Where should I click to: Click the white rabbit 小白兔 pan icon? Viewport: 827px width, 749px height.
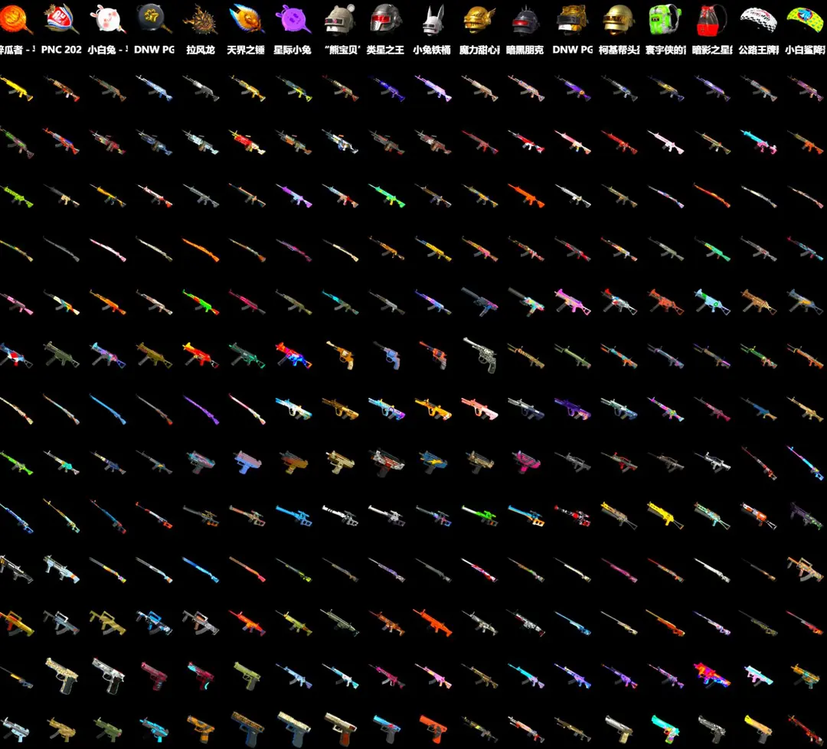tap(107, 19)
